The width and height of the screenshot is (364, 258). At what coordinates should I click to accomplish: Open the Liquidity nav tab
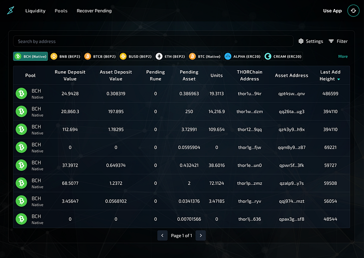(x=35, y=10)
